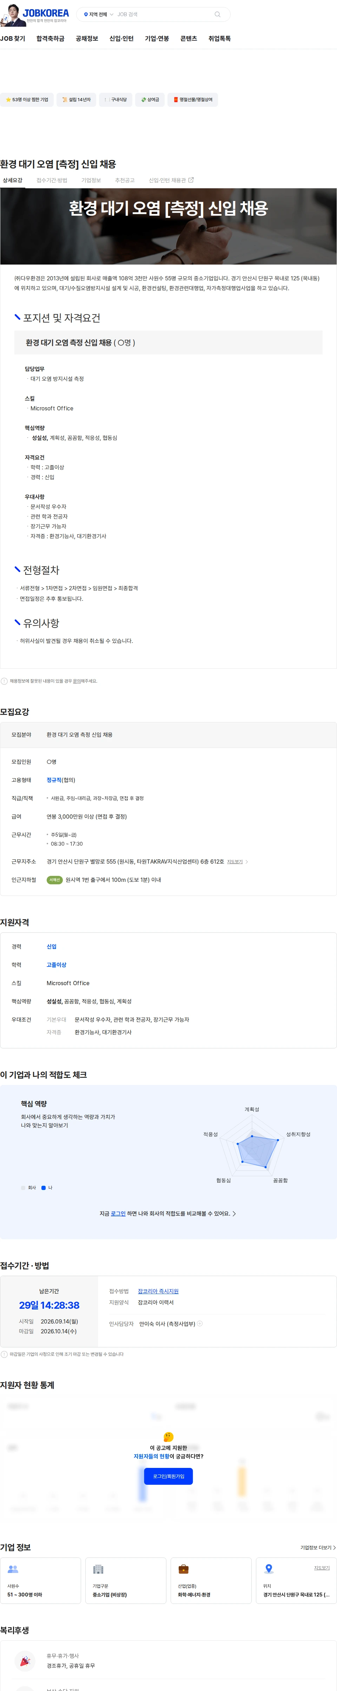Click the 명절선물/명절상여 tag
This screenshot has width=337, height=1691.
click(193, 100)
